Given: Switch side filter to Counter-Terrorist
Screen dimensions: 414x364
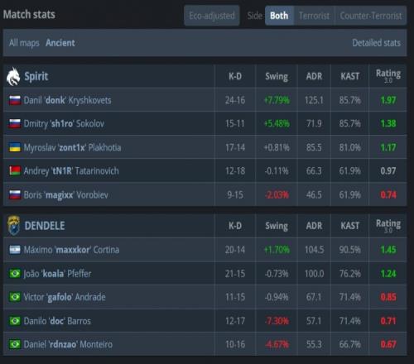Looking at the screenshot, I should coord(370,16).
